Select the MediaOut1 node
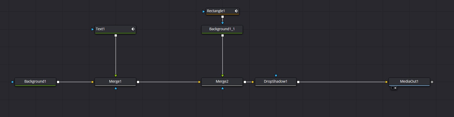 coord(409,82)
